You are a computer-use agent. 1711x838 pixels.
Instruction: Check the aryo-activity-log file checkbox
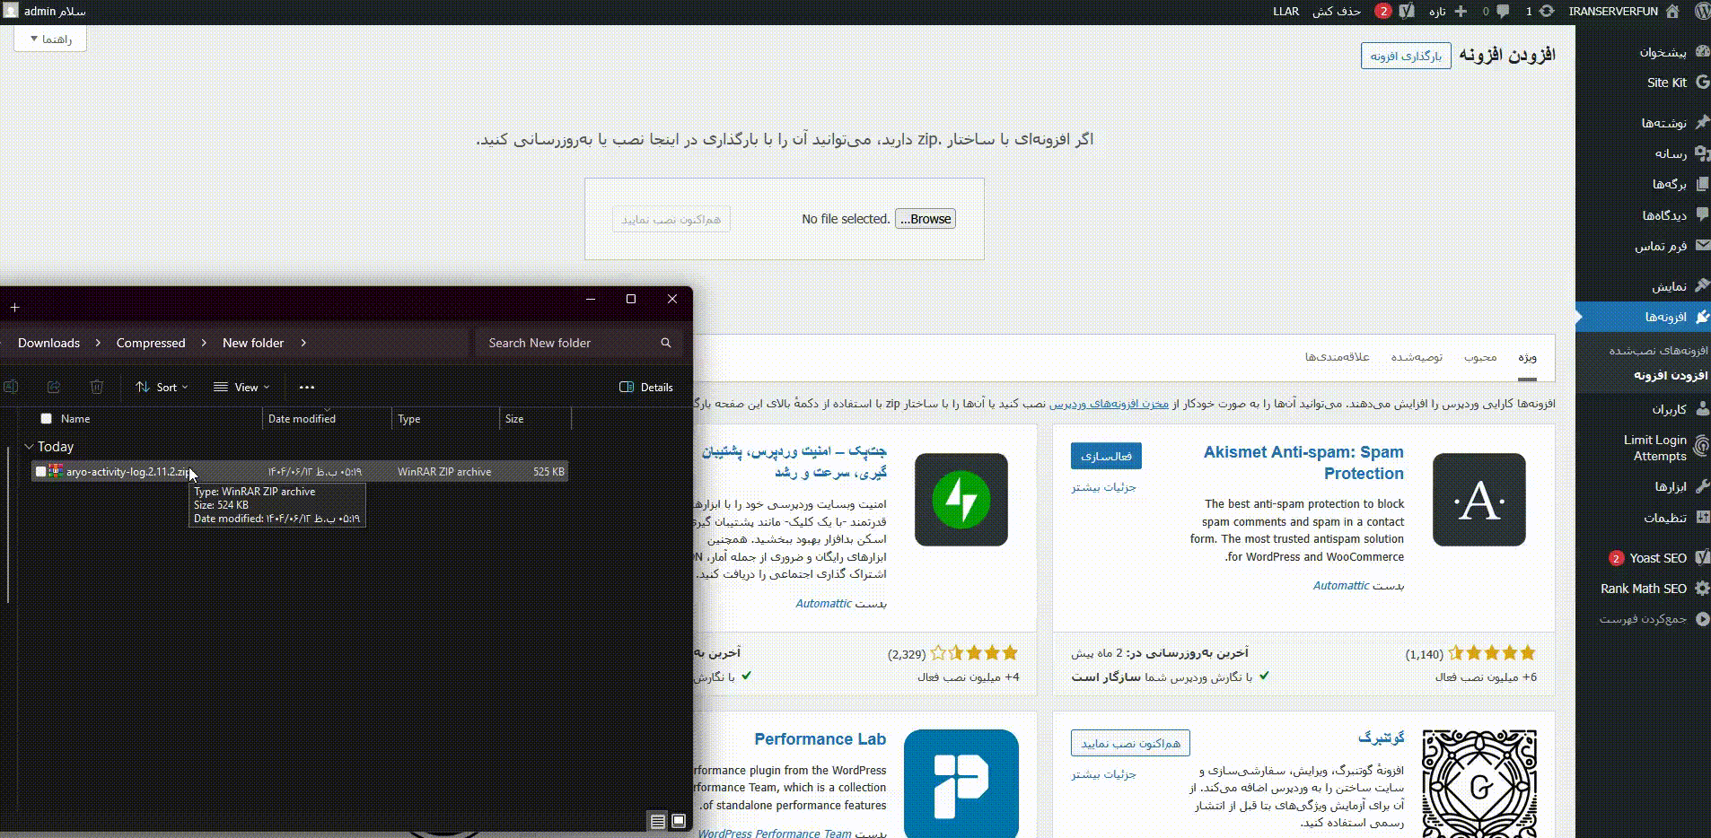pyautogui.click(x=39, y=471)
